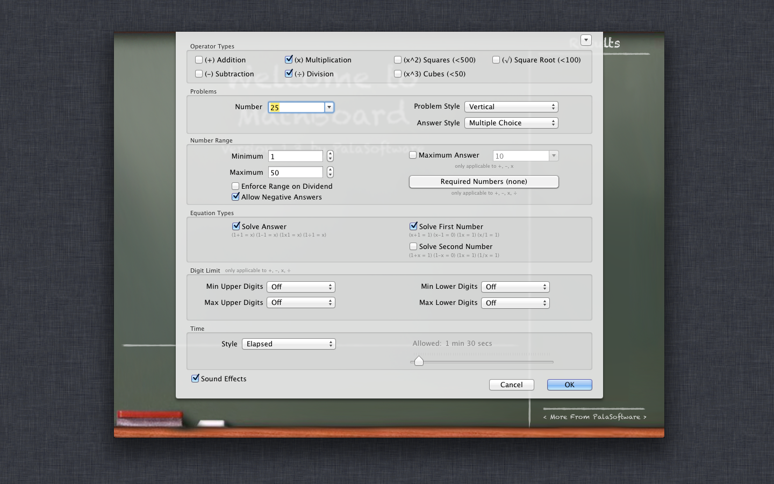Click the time Allowed slider thumb
This screenshot has width=774, height=484.
tap(419, 361)
